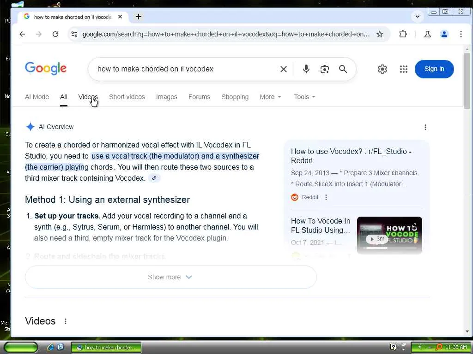
Task: Switch to Forums results tab
Action: (x=199, y=97)
